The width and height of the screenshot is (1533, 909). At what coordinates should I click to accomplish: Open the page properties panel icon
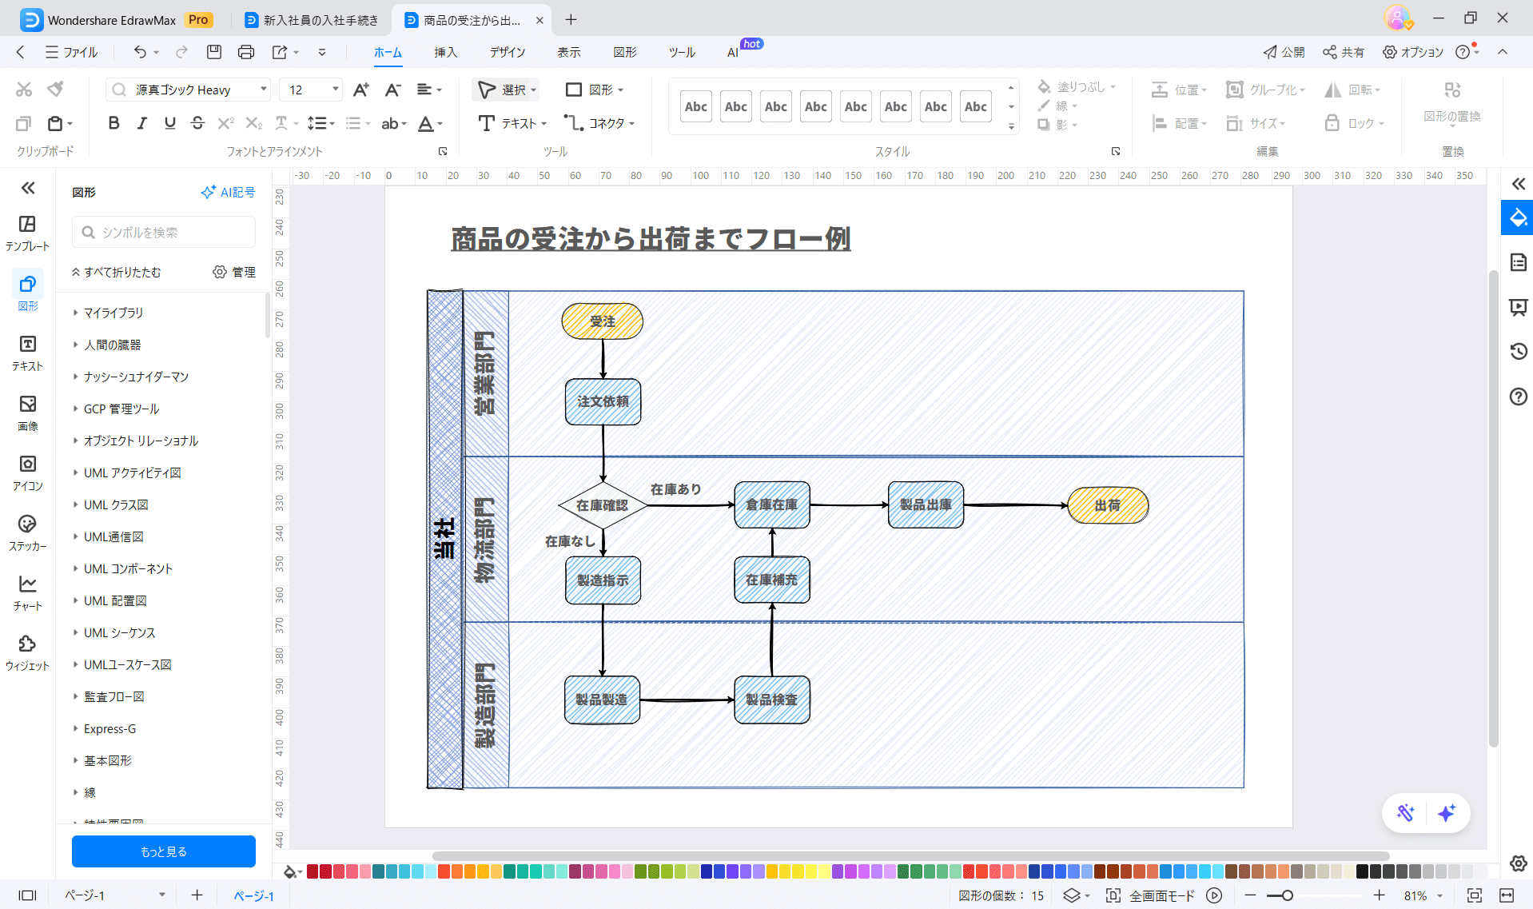1519,262
